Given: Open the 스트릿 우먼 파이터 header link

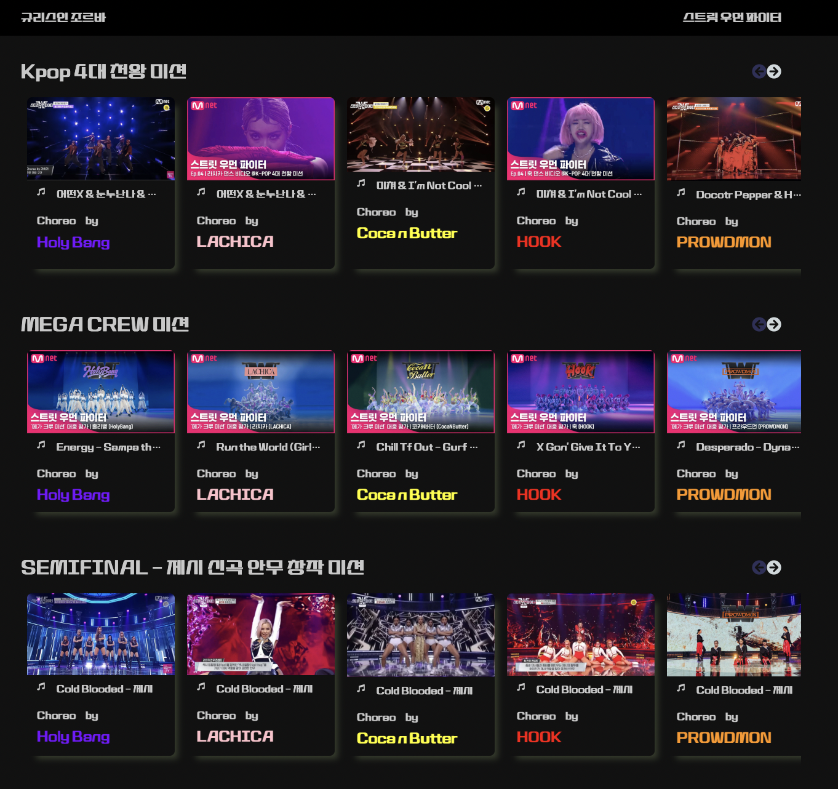Looking at the screenshot, I should tap(732, 17).
